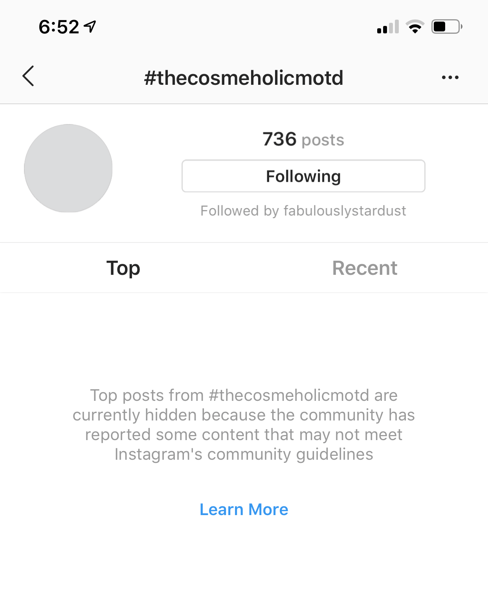Open the three-dot more options menu
This screenshot has width=488, height=605.
tap(450, 77)
